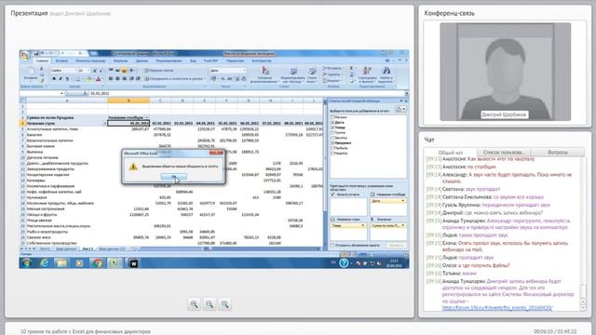
Task: Open column labels filter dropdown in pivot
Action: [x=147, y=117]
